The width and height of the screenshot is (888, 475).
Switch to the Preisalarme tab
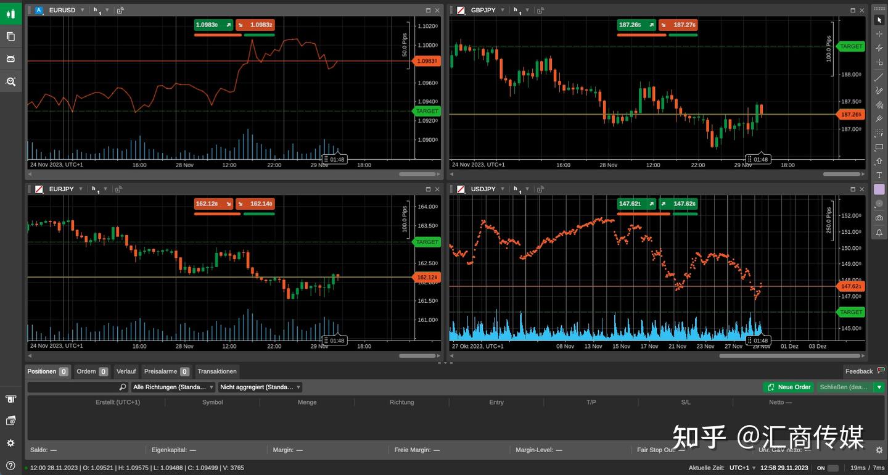166,371
